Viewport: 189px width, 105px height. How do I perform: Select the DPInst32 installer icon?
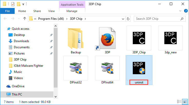click(x=76, y=68)
